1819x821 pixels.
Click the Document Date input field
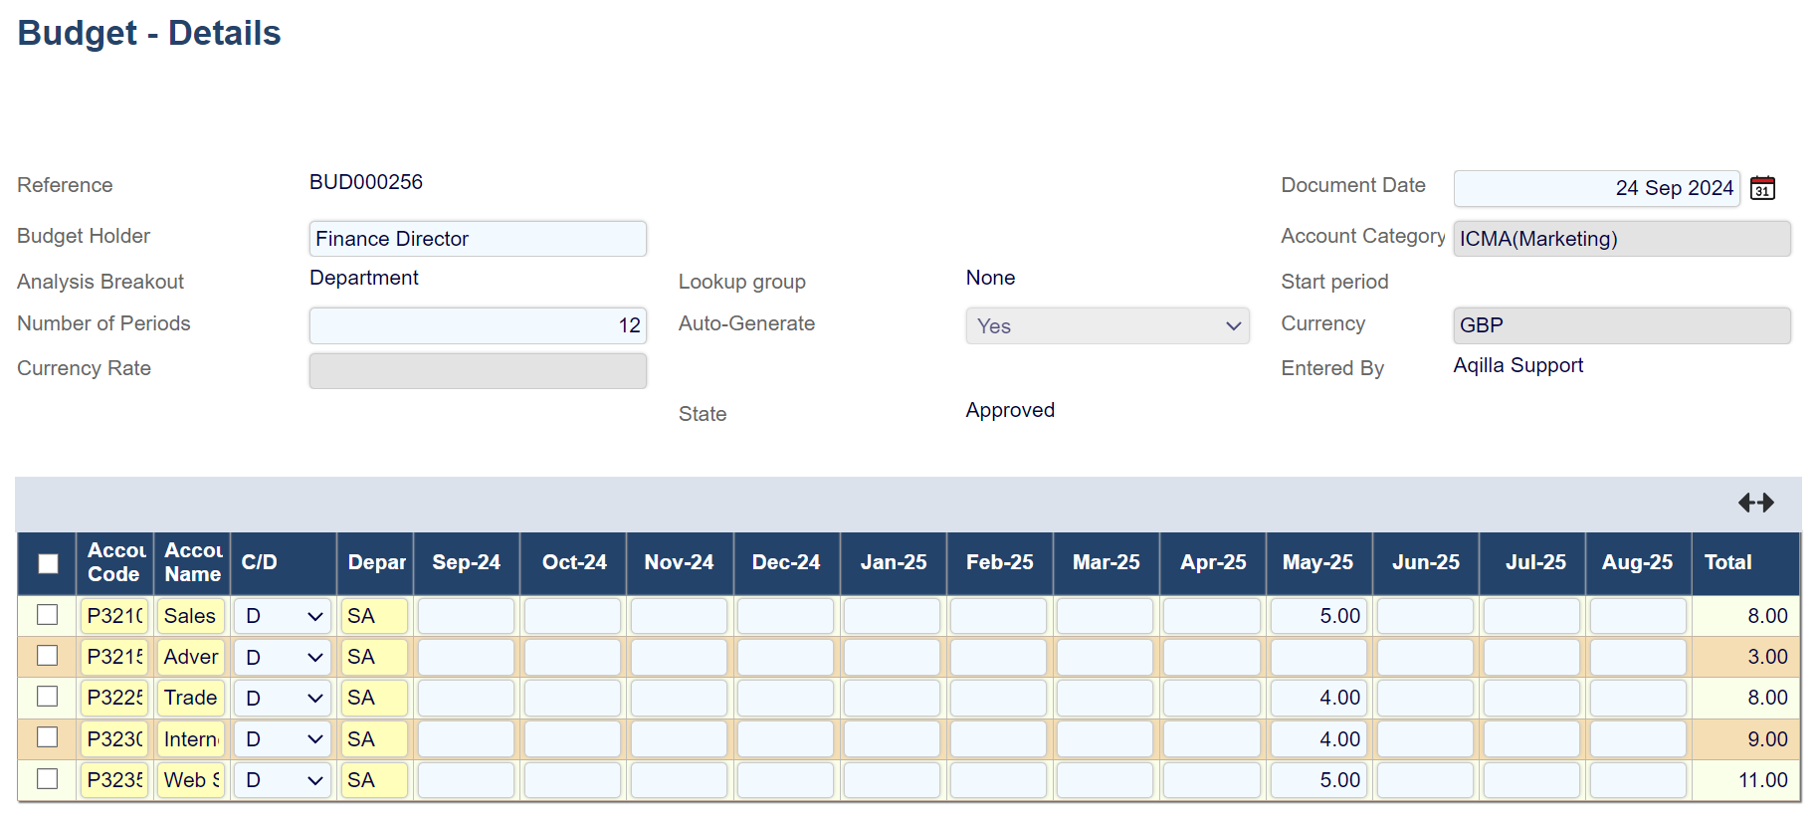coord(1596,188)
